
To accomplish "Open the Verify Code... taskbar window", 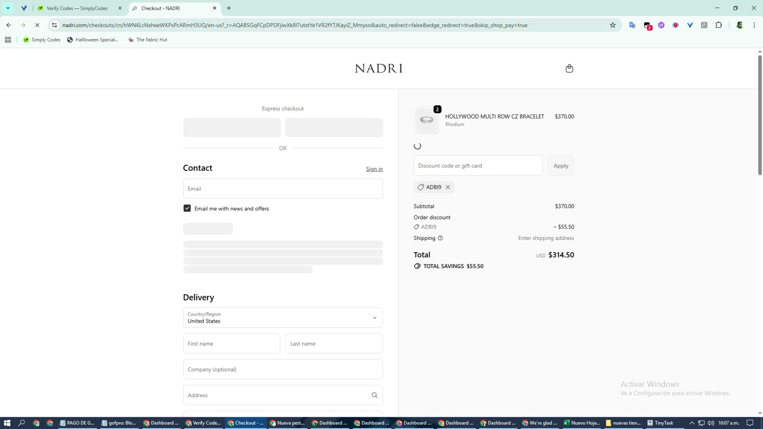I will (x=203, y=423).
